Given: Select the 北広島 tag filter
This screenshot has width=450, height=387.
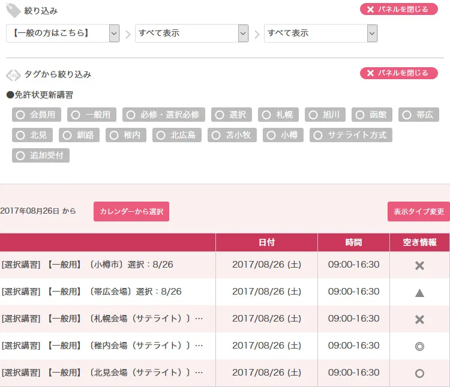Looking at the screenshot, I should click(x=177, y=135).
